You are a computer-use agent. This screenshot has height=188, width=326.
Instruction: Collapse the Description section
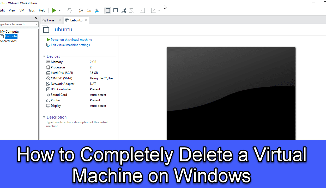[44, 117]
